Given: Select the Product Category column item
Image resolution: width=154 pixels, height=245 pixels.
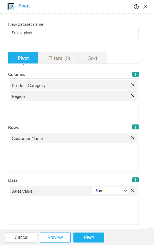Looking at the screenshot, I should 73,85.
